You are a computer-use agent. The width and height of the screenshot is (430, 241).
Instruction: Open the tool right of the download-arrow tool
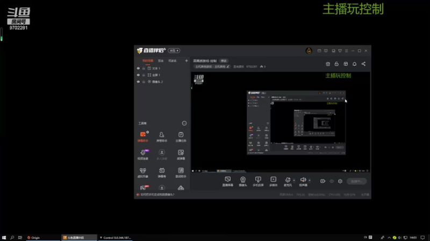[x=181, y=155]
